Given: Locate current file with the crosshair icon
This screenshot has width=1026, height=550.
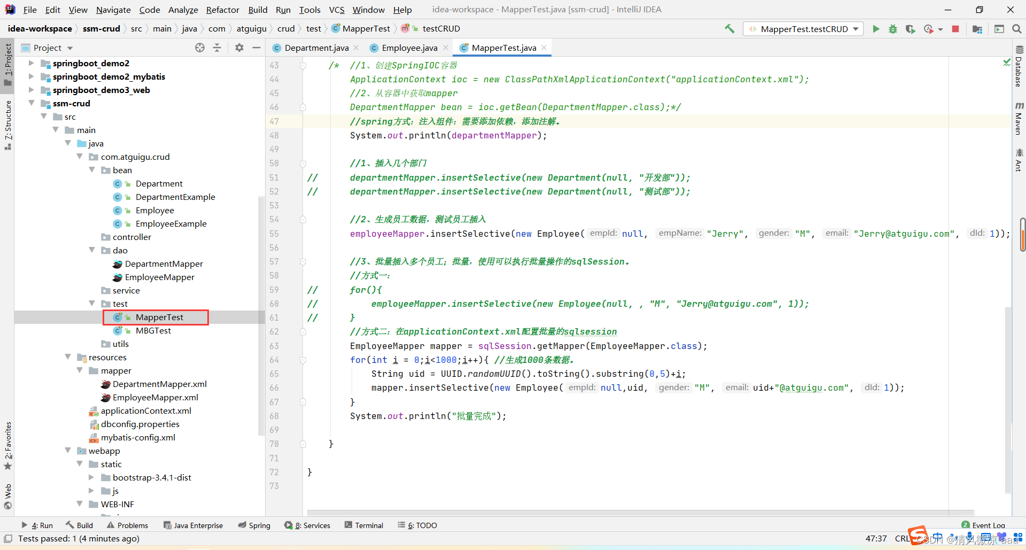Looking at the screenshot, I should click(200, 48).
